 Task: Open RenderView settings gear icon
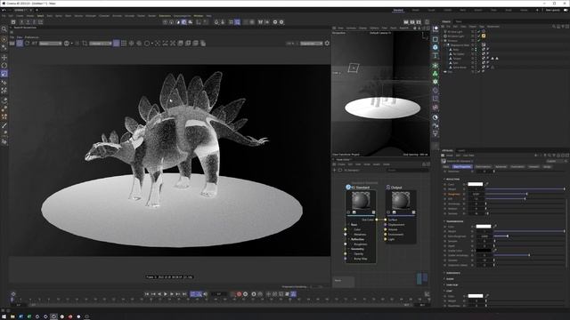pos(327,44)
